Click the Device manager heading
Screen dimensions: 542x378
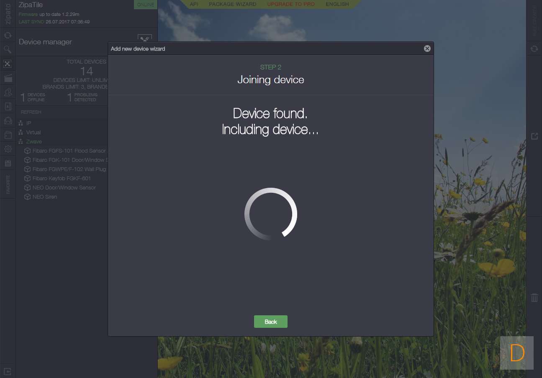click(45, 42)
